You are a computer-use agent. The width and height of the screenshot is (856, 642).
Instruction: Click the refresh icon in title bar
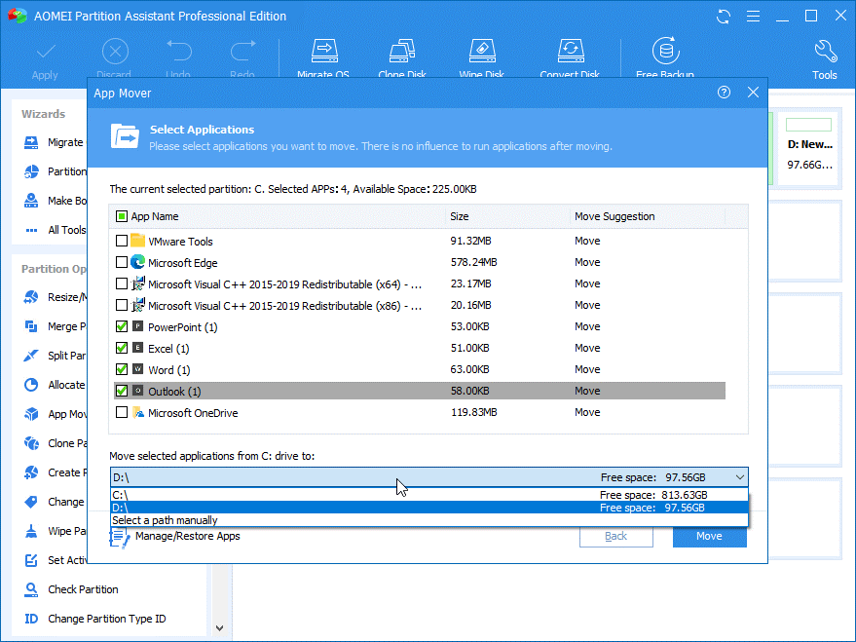[x=724, y=17]
